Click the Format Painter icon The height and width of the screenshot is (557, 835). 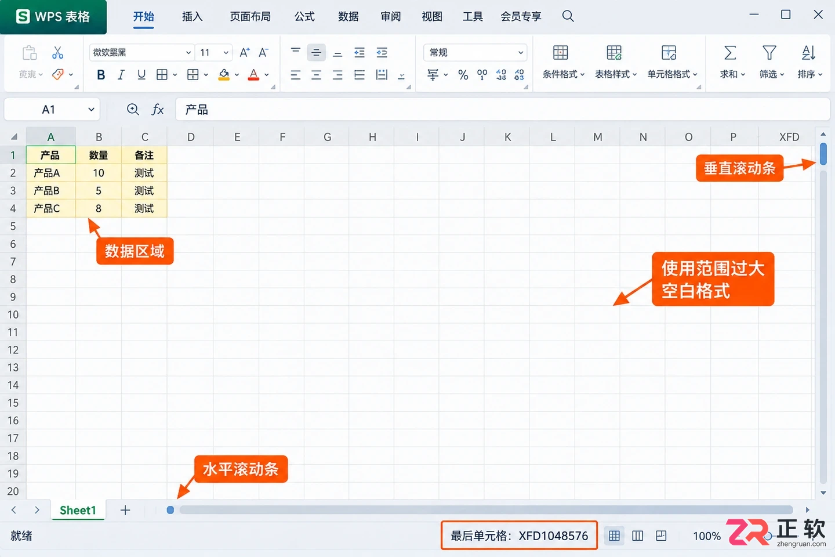58,74
